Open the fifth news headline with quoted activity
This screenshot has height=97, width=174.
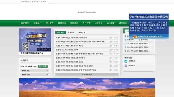[79, 54]
